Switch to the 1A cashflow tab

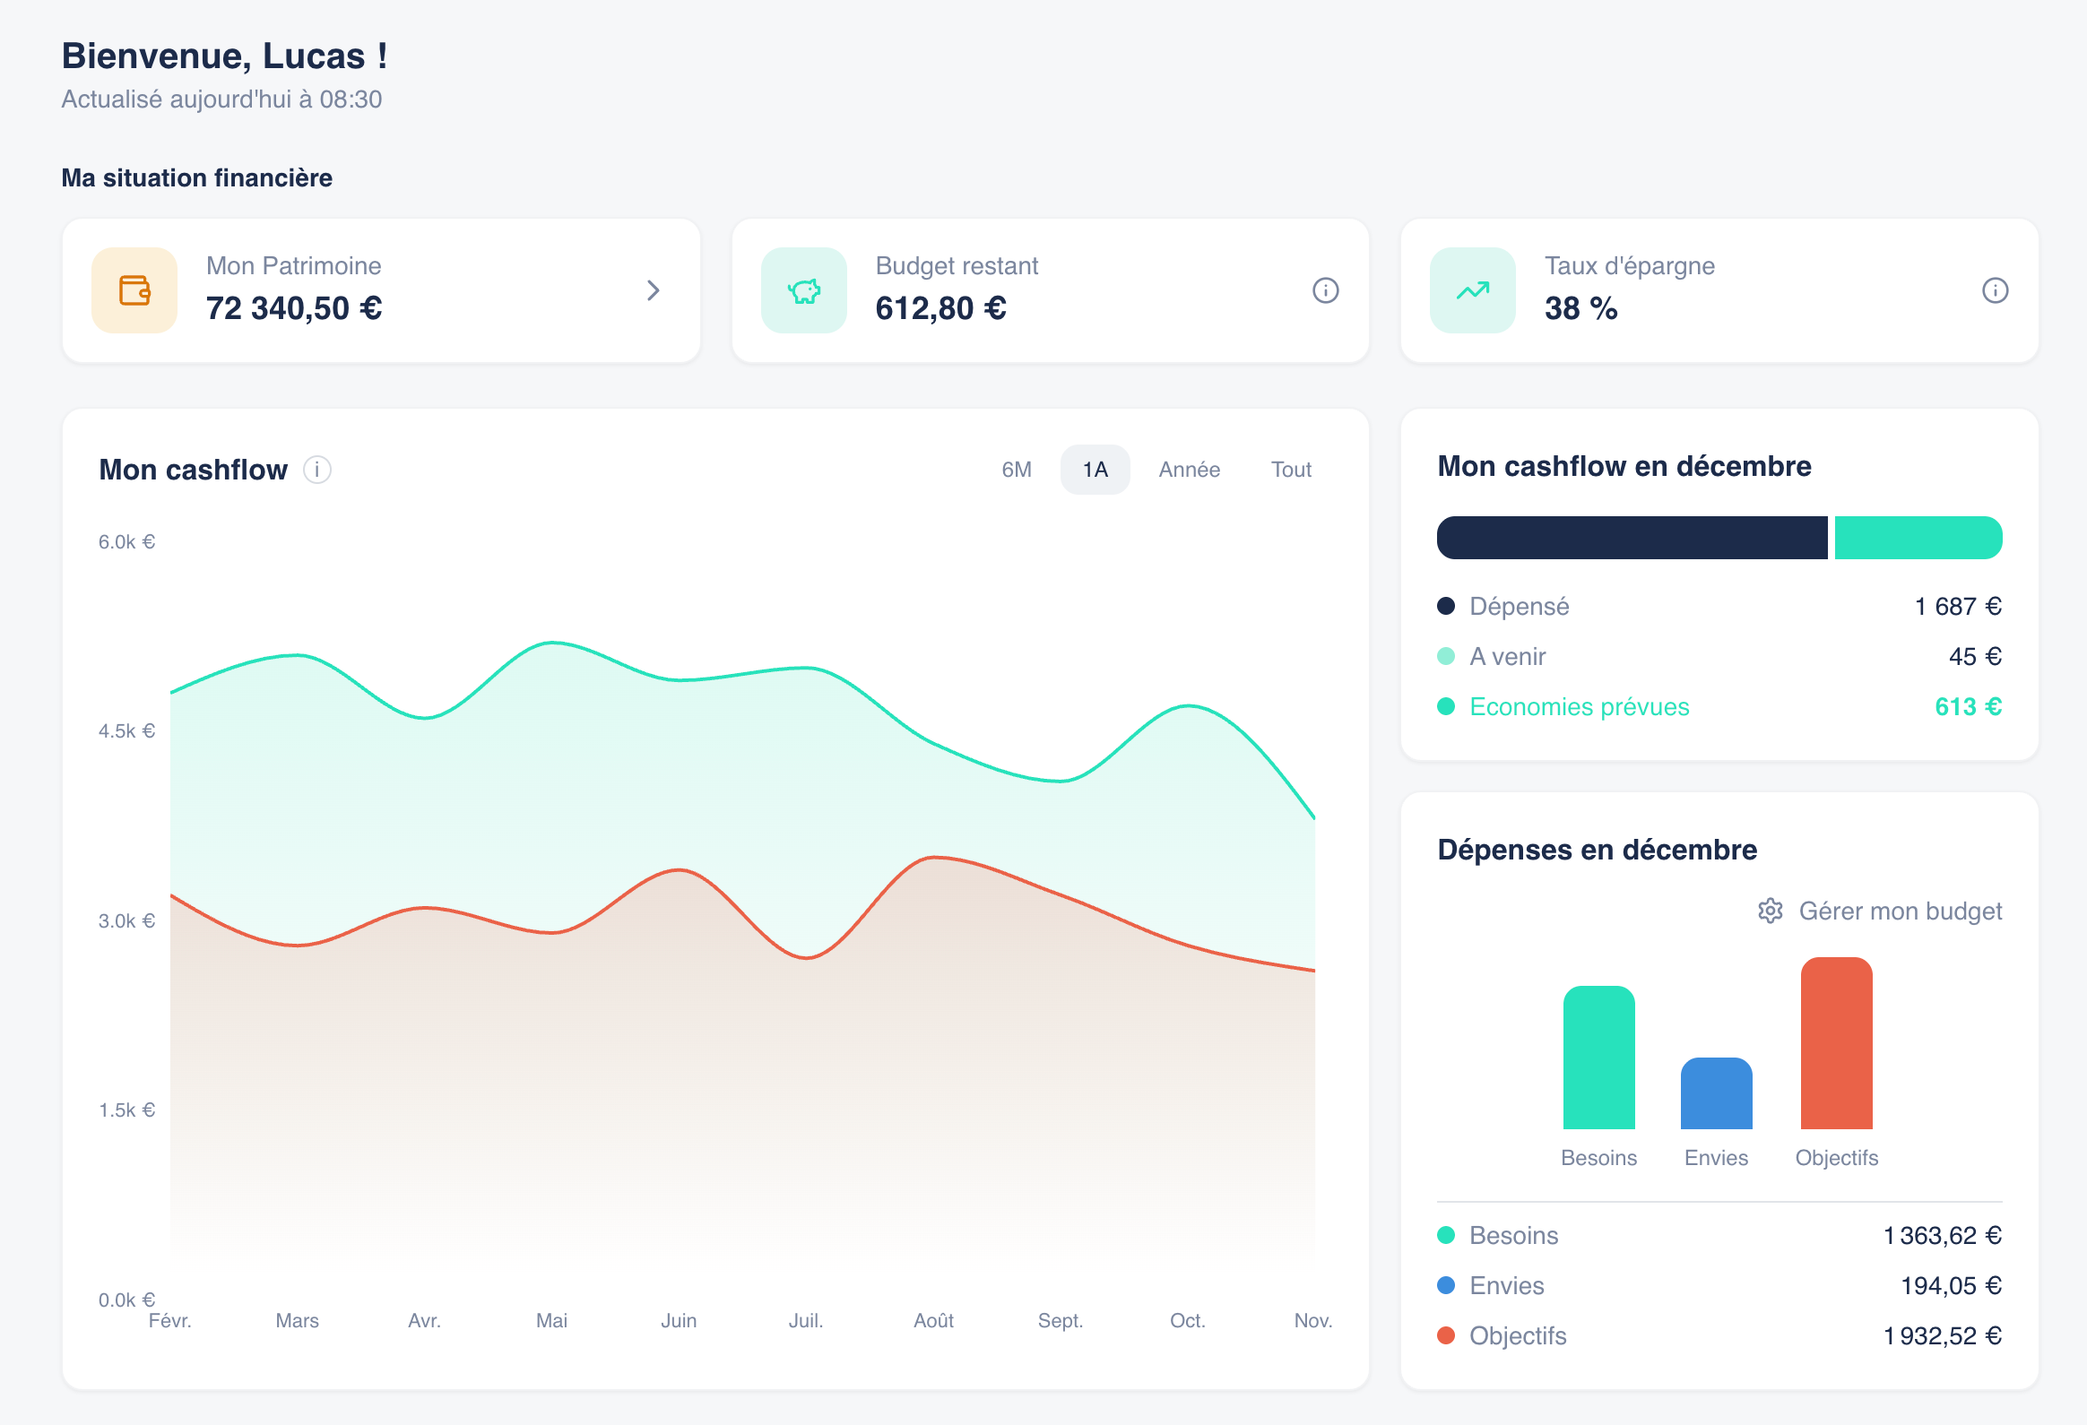click(x=1095, y=469)
